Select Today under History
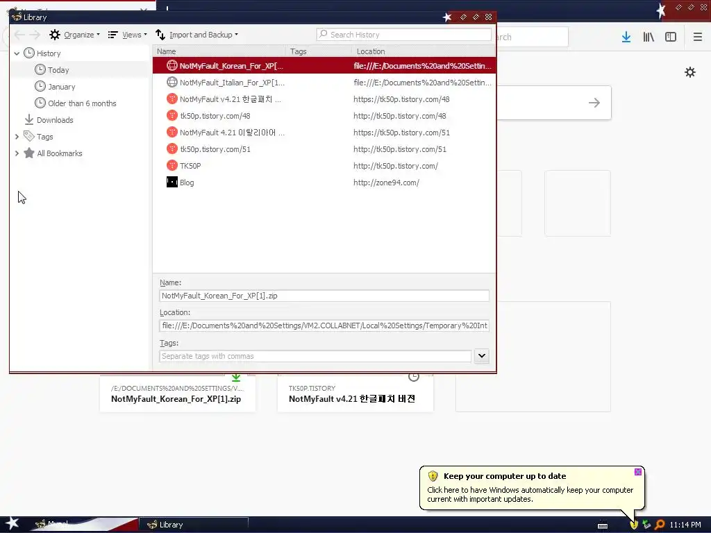The height and width of the screenshot is (533, 711). pos(58,70)
